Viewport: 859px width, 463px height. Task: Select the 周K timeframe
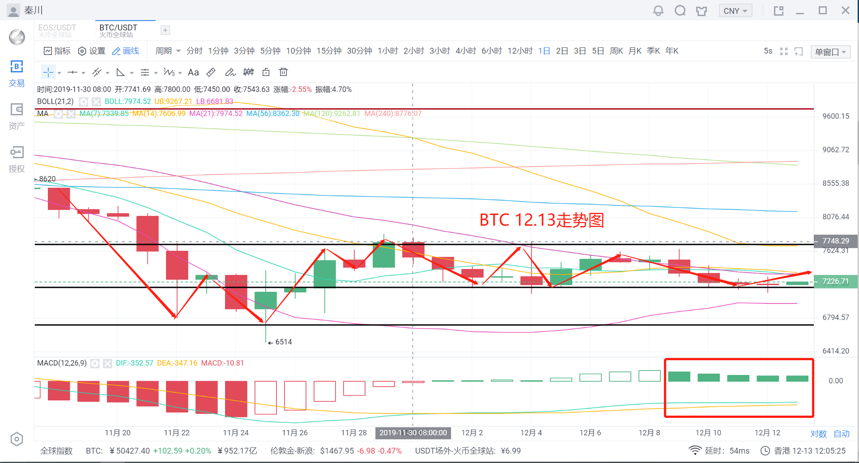tap(617, 51)
